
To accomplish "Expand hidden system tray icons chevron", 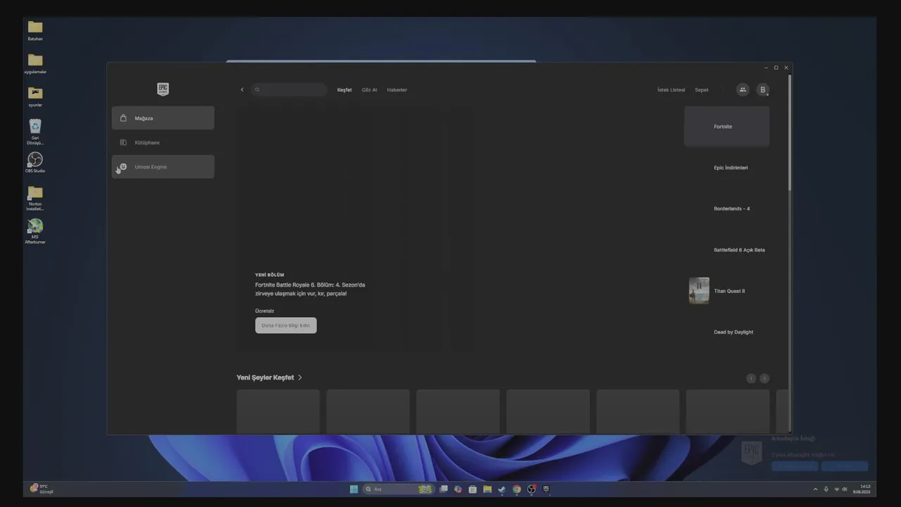I will click(816, 489).
